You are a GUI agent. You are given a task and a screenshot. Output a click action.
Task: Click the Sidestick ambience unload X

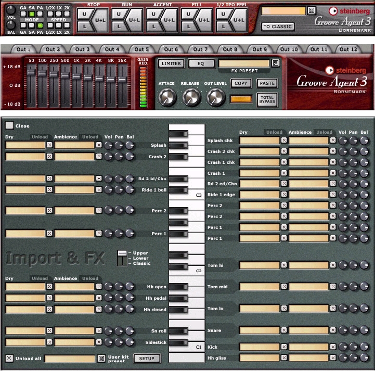coord(99,342)
